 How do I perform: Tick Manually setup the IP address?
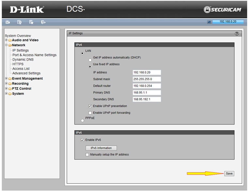(x=87, y=155)
